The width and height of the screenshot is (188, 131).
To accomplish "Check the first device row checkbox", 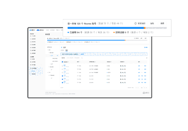I will (62, 66).
